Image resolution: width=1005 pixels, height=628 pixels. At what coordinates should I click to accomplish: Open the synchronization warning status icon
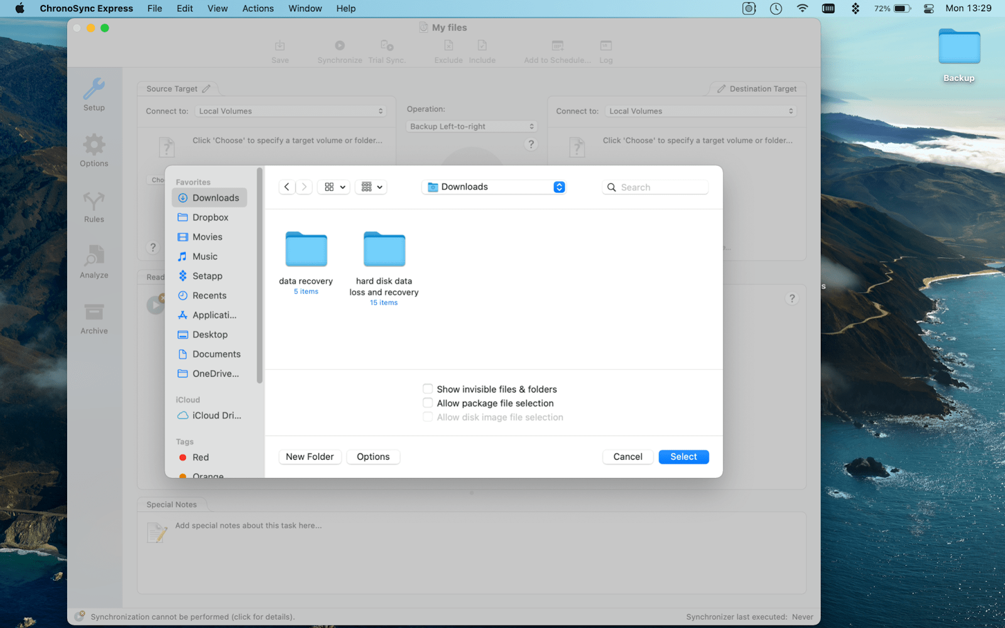coord(80,617)
